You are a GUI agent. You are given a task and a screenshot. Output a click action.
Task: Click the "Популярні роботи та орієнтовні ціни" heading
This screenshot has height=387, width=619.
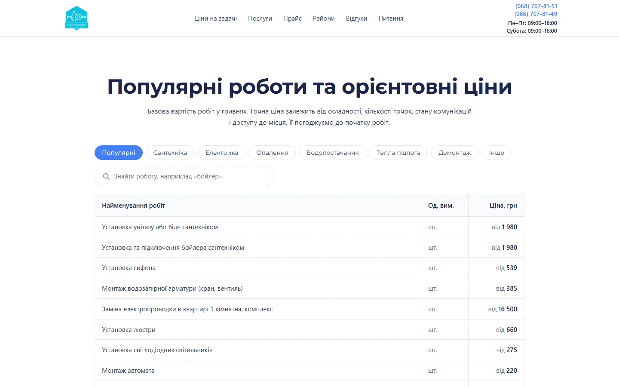tap(309, 86)
